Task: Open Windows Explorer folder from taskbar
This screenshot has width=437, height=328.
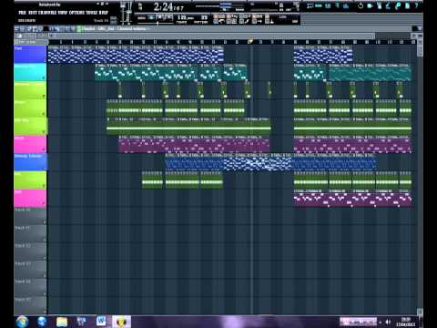Action: [62, 322]
